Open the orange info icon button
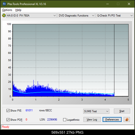 (127, 120)
